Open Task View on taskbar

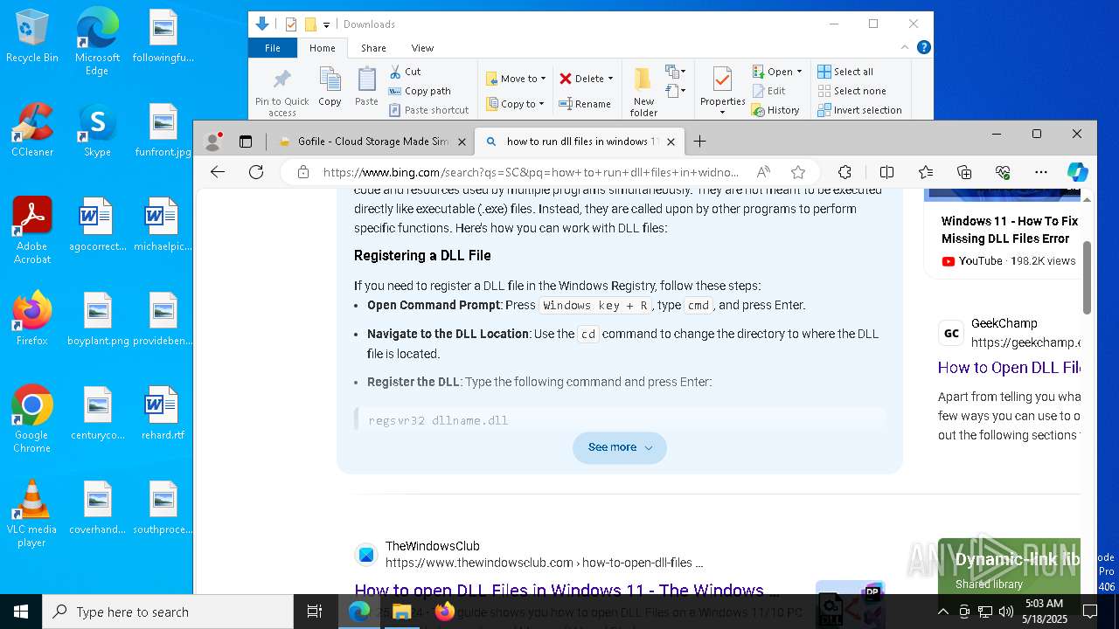point(315,612)
